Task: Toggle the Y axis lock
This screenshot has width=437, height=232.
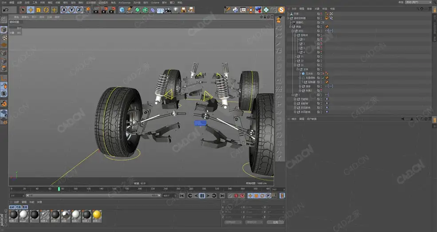Action: (71, 10)
